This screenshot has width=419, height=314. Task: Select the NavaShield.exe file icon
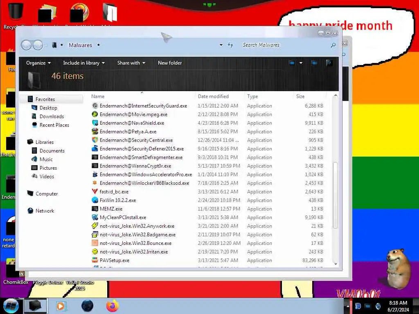coord(95,123)
